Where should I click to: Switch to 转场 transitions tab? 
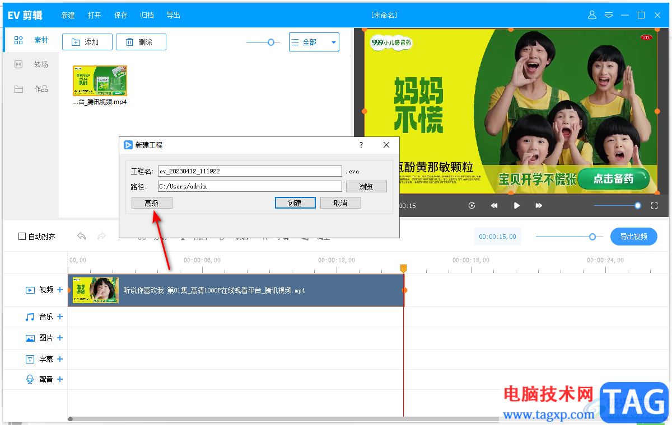point(31,65)
